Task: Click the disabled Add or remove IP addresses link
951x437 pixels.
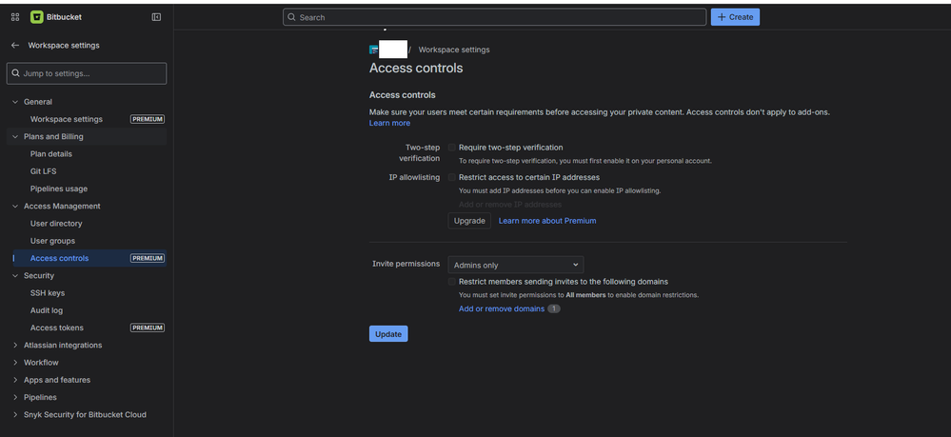Action: click(x=510, y=205)
